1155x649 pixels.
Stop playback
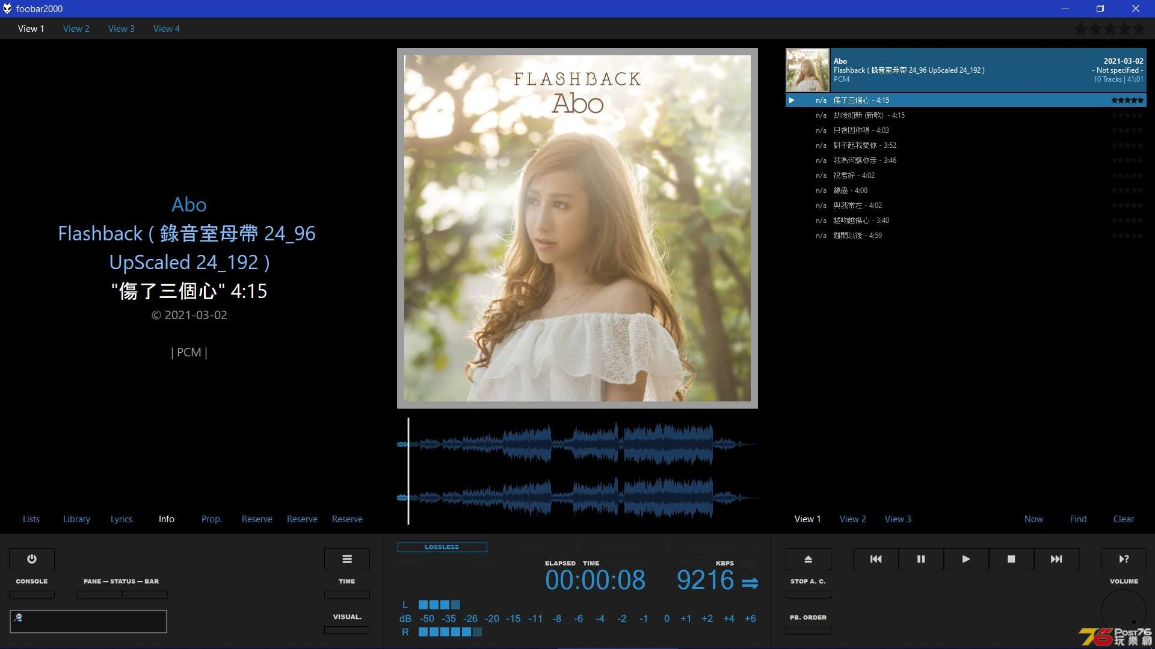pos(1011,559)
